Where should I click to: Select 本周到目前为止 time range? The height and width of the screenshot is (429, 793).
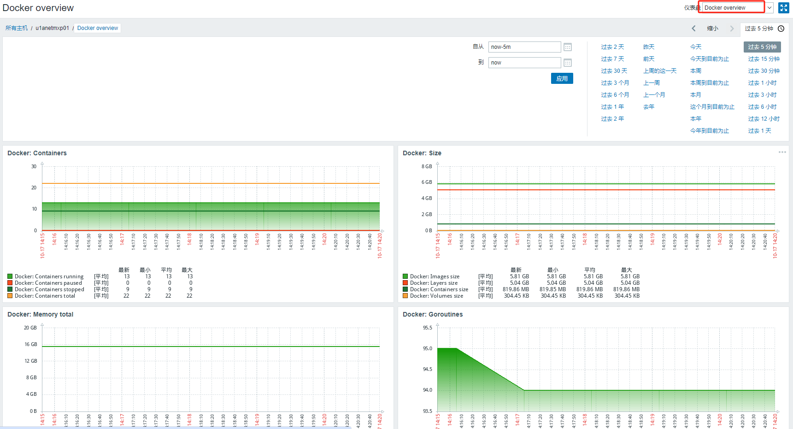click(x=710, y=83)
